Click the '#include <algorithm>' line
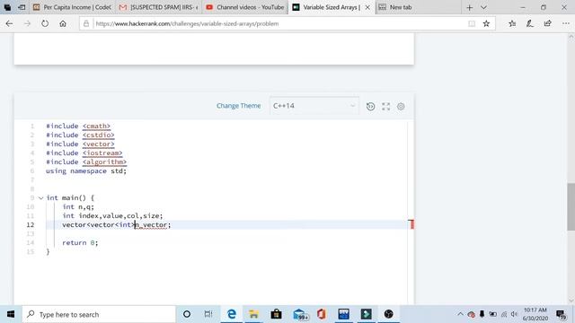Screen dimensions: 575x323 (x=86, y=161)
